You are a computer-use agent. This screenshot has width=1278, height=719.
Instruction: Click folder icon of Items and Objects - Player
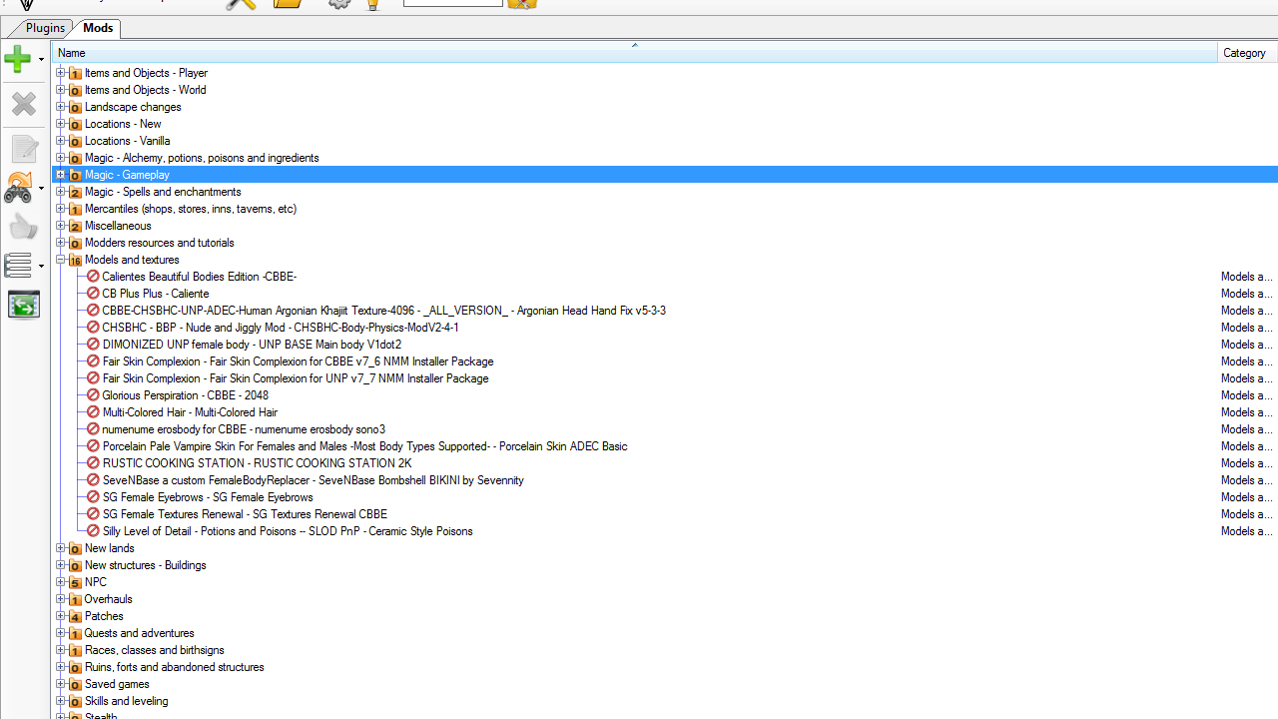(x=76, y=73)
